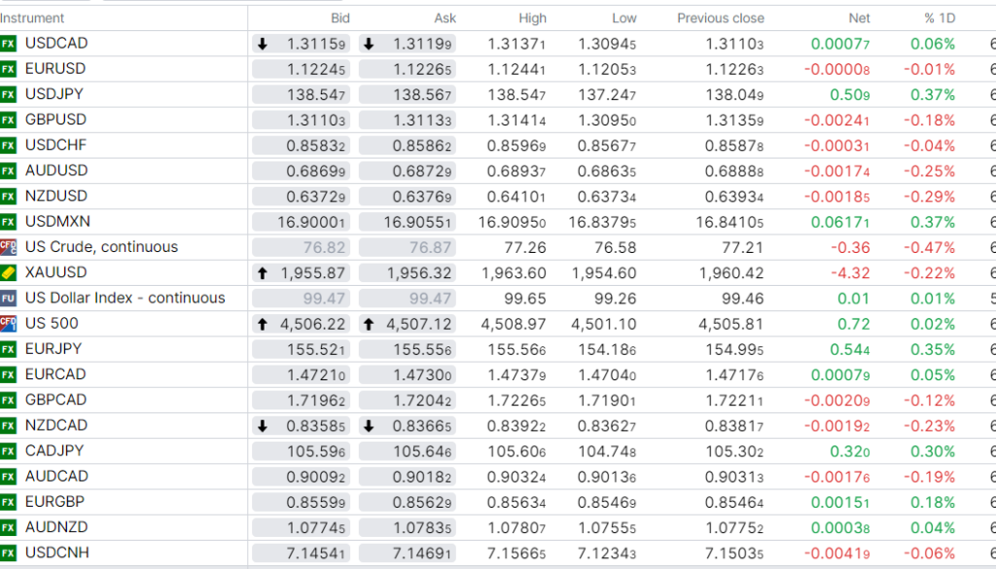Click the High column header
The height and width of the screenshot is (569, 996).
point(532,18)
